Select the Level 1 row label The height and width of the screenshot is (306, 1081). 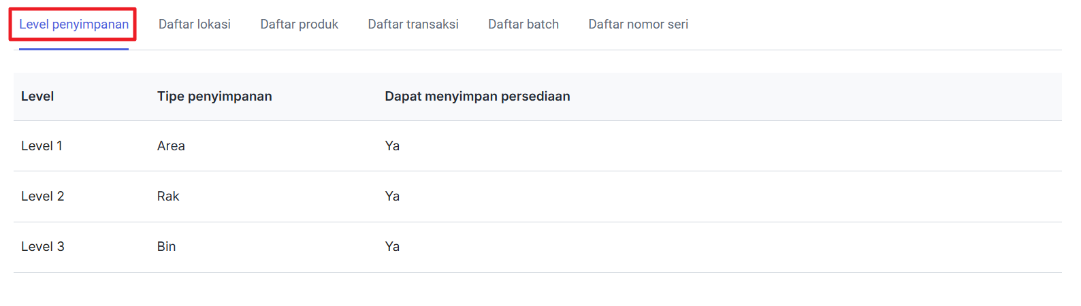tap(42, 146)
